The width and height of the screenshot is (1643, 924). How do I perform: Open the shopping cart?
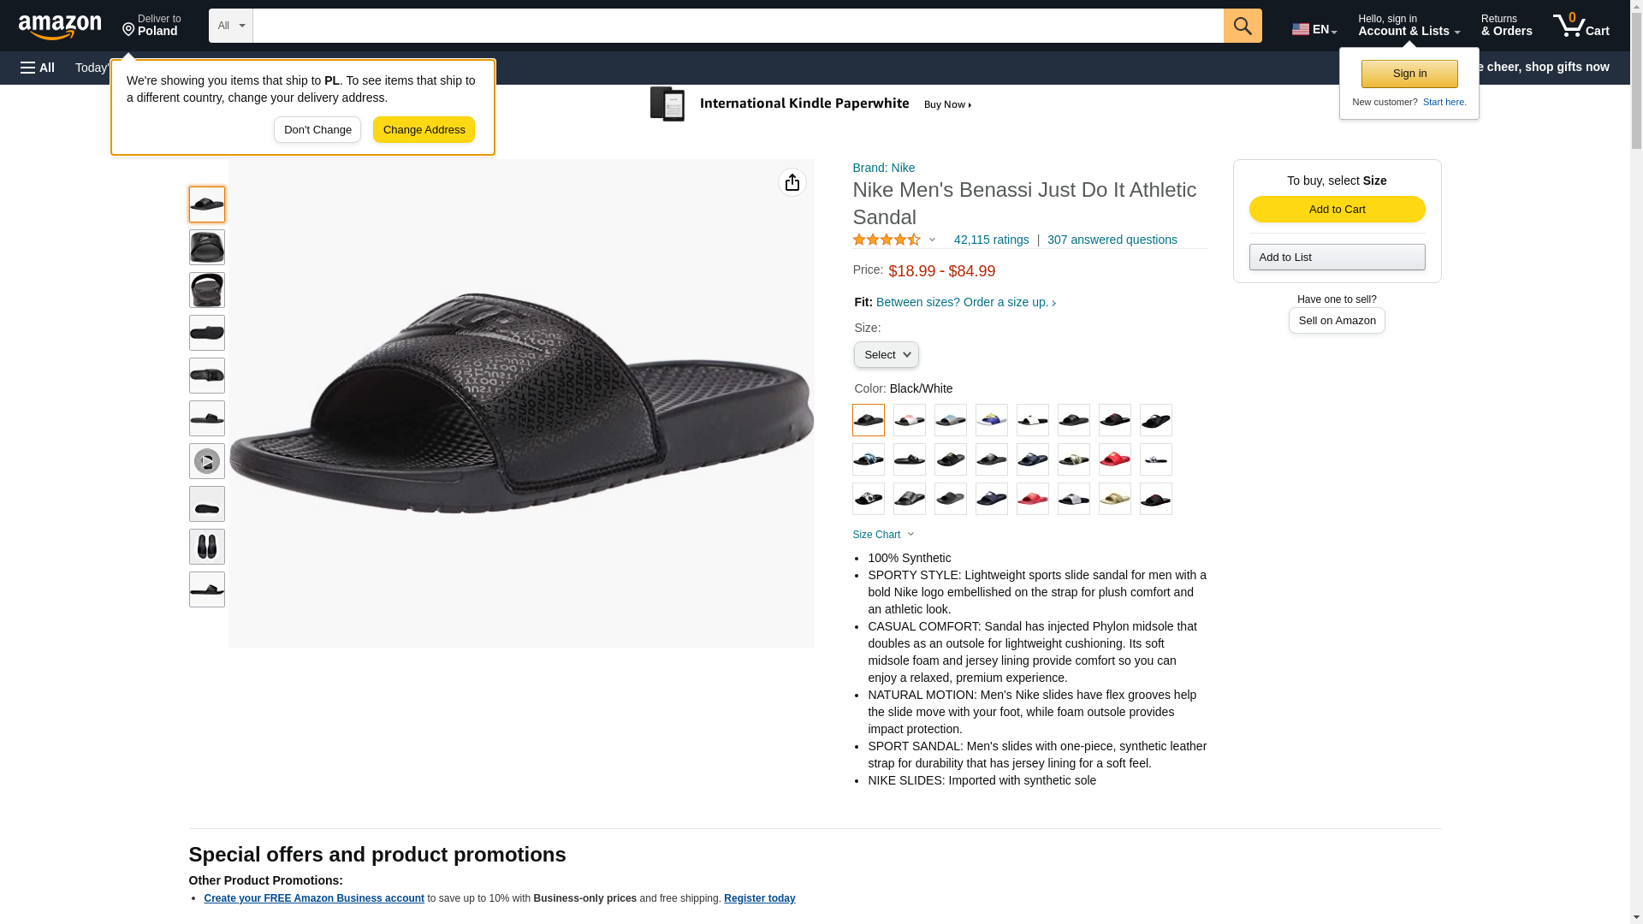click(1581, 26)
